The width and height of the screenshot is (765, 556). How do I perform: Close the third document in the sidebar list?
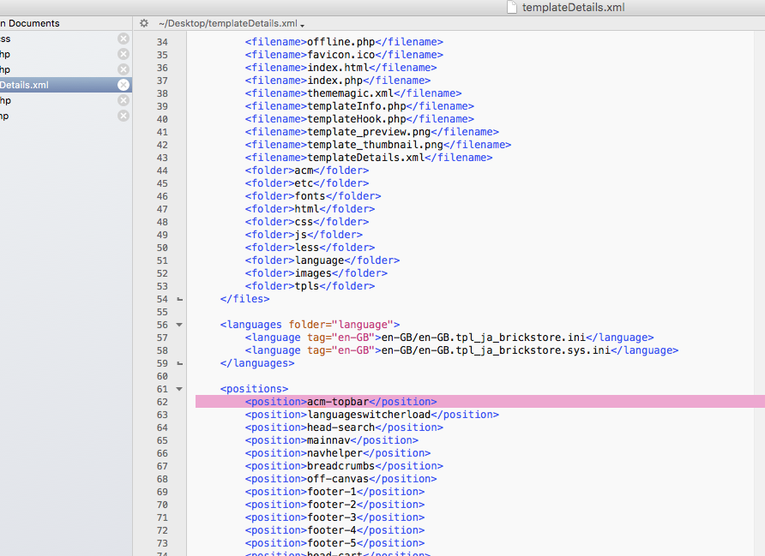coord(123,69)
